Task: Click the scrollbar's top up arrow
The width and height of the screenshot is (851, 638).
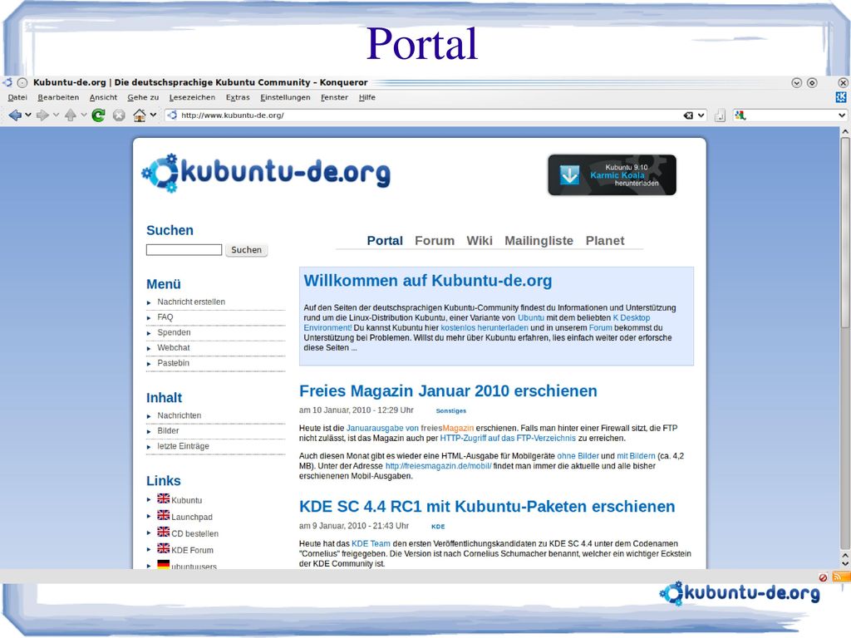Action: tap(845, 131)
